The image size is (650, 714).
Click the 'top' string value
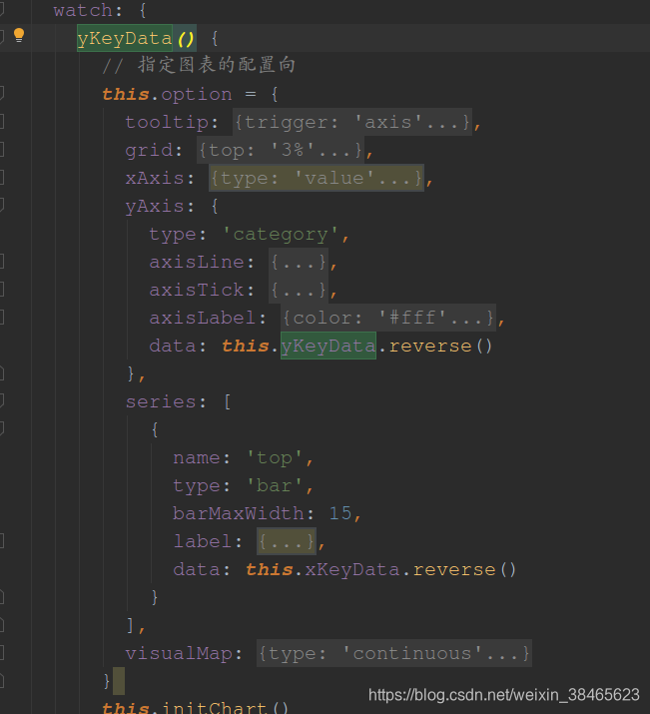point(275,457)
